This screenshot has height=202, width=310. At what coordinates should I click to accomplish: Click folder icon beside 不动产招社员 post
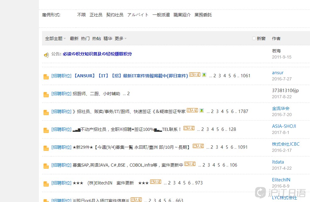tap(46, 130)
